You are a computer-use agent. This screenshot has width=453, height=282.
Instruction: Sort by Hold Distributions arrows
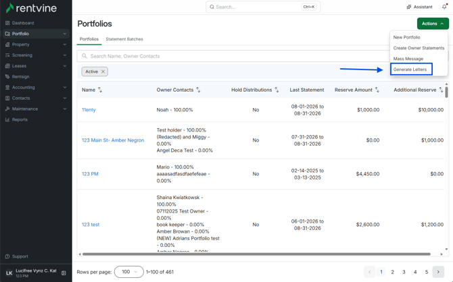(x=277, y=90)
